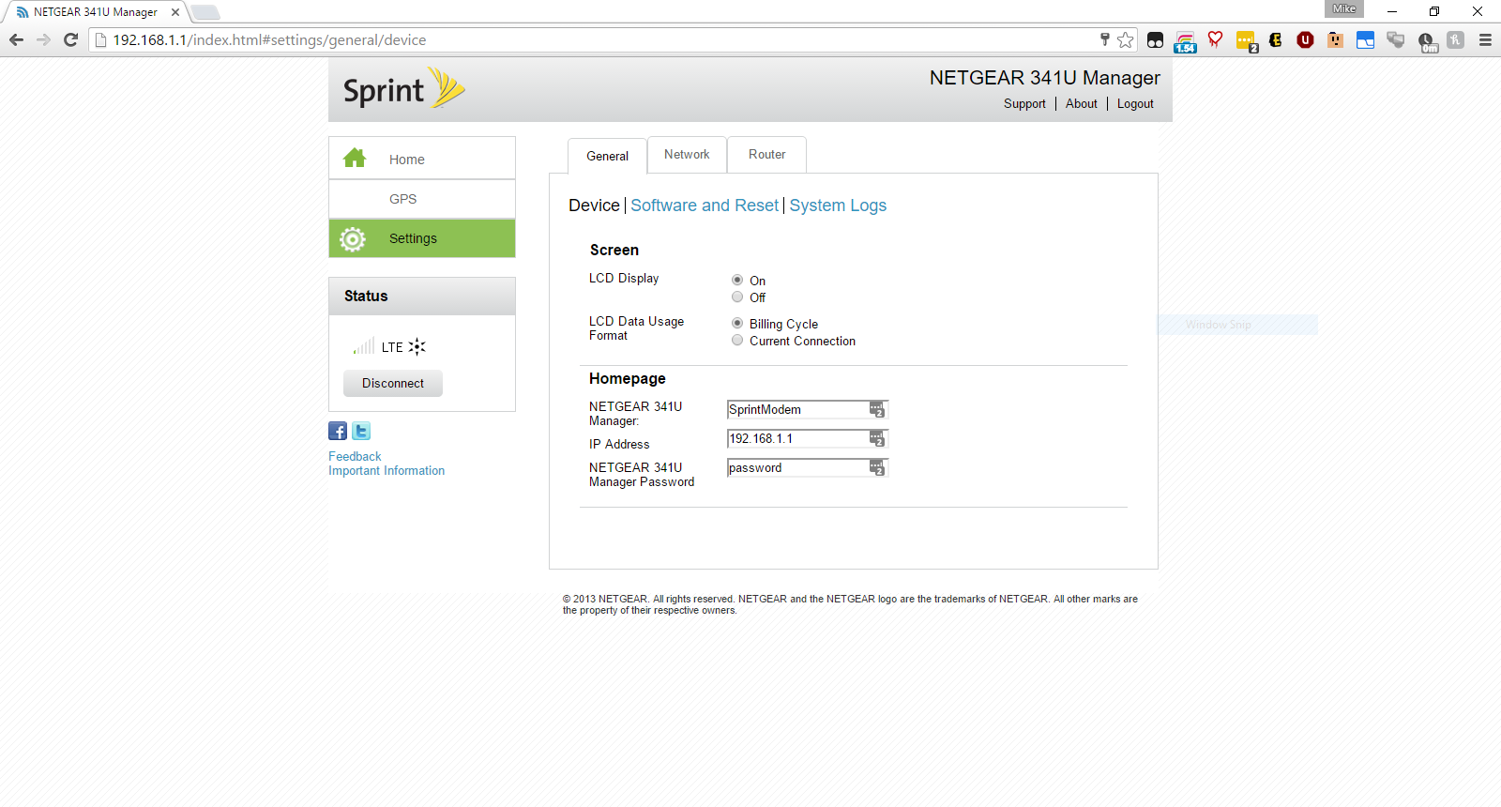Click password manager icon in IP Address field

click(877, 438)
